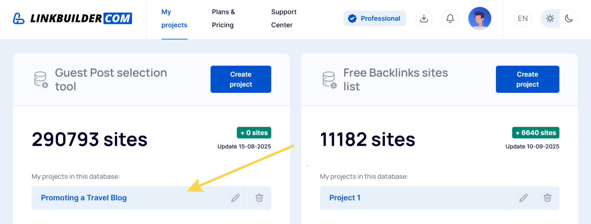Click the Free Backlinks database icon

(329, 80)
